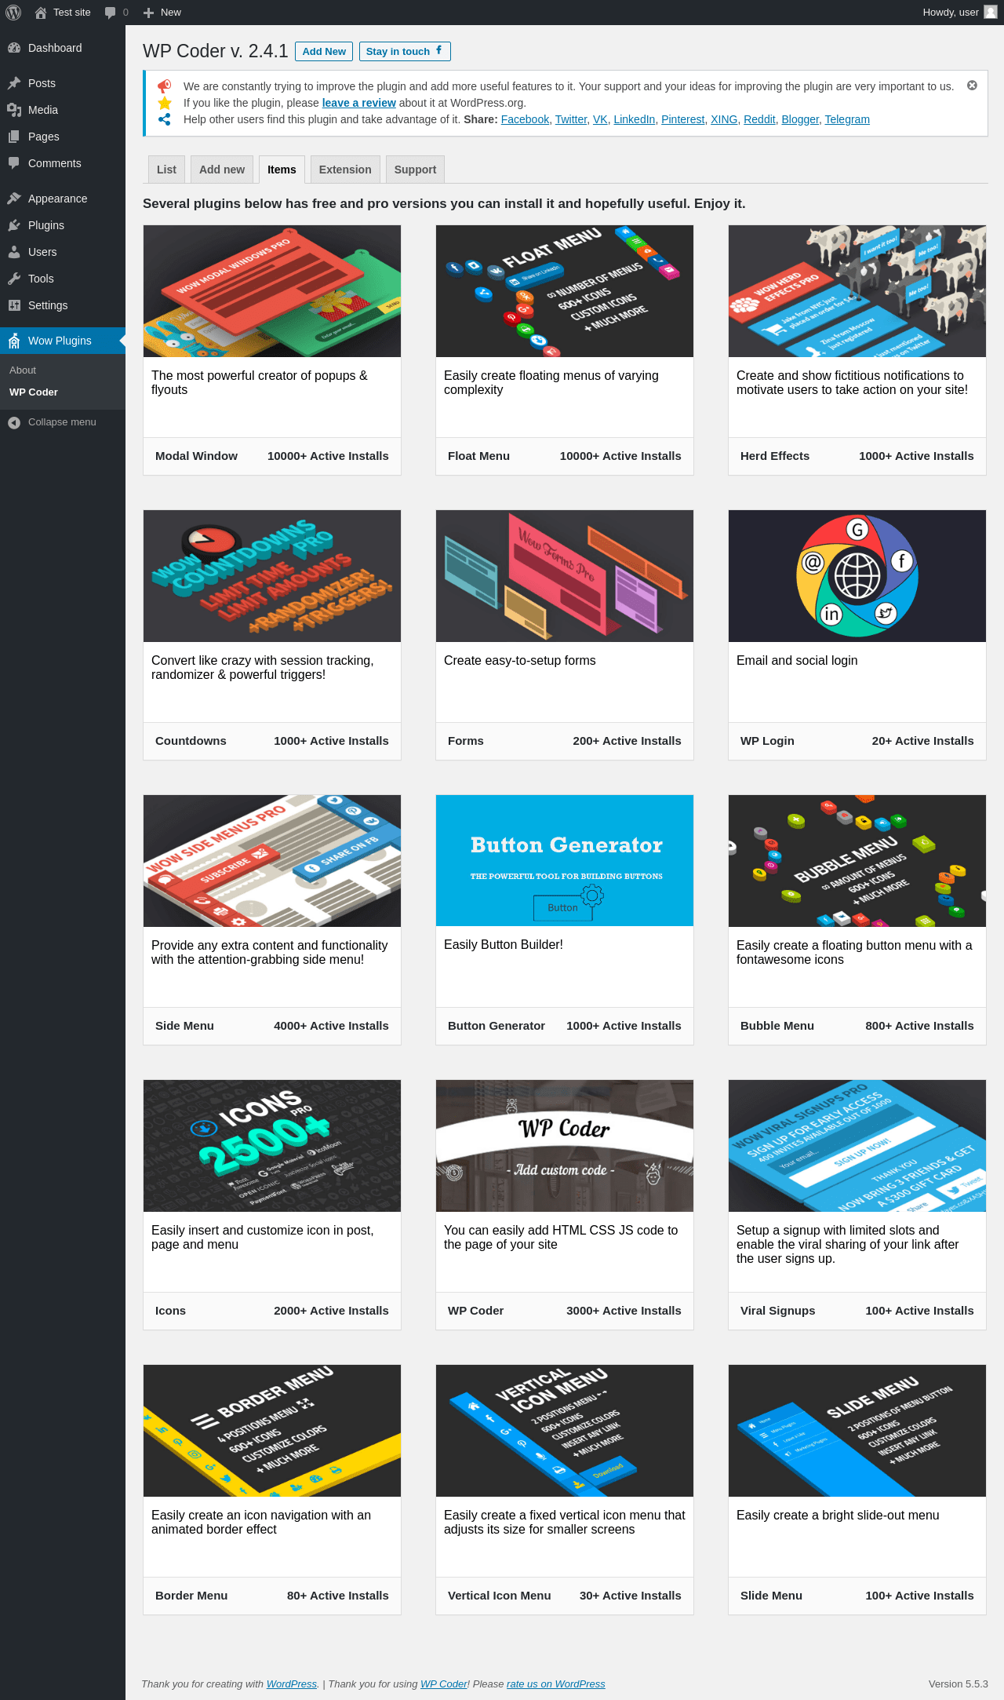This screenshot has width=1004, height=1700.
Task: Open the Modal Window plugin thumbnail
Action: pos(272,291)
